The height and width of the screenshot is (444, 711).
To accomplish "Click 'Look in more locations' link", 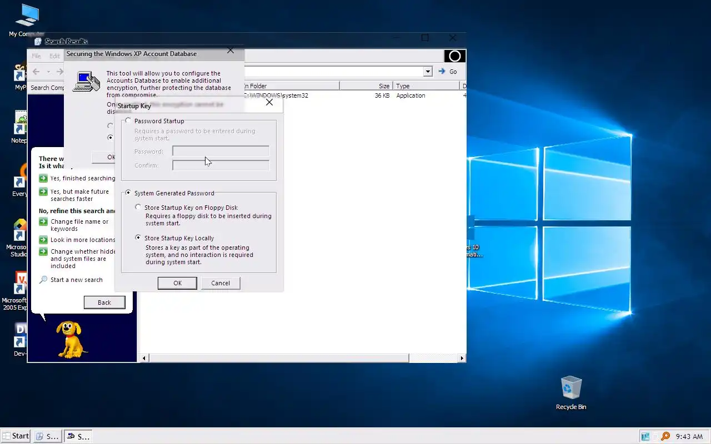I will click(83, 240).
